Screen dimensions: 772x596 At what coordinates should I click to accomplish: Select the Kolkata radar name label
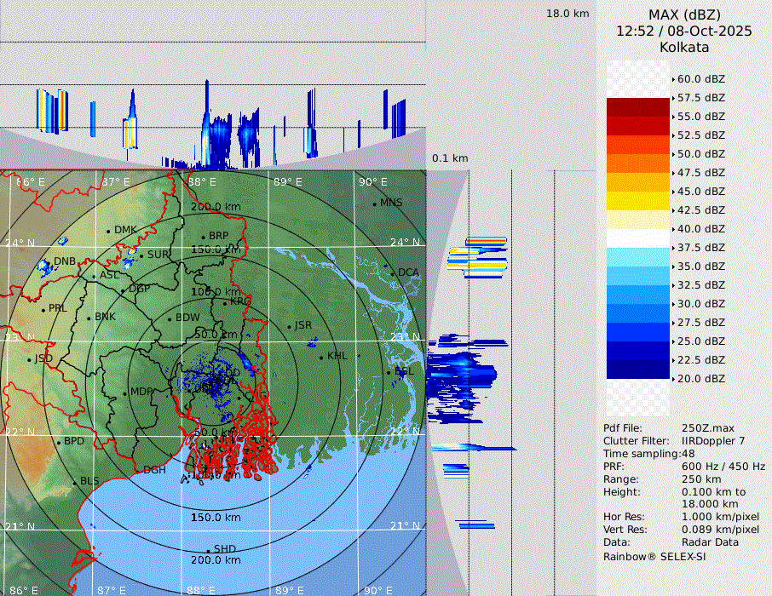(684, 47)
